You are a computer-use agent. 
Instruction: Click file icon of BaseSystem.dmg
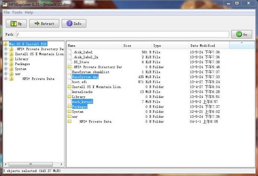pos(70,77)
